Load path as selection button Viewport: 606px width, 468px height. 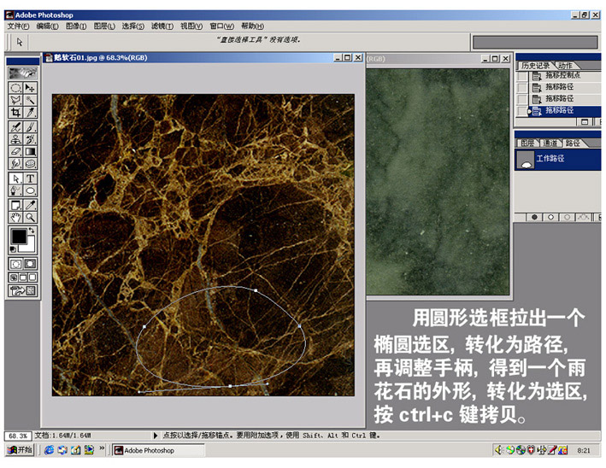click(567, 218)
